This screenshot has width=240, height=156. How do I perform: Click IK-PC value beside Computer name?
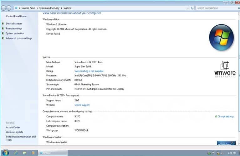[77, 117]
